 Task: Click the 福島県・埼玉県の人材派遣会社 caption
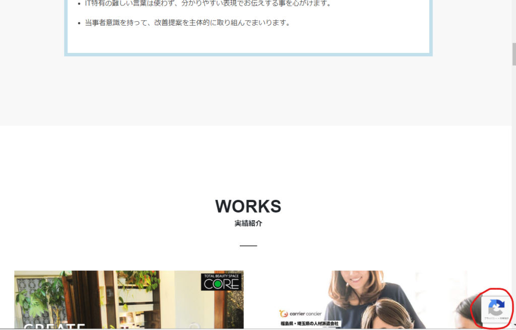tap(310, 323)
